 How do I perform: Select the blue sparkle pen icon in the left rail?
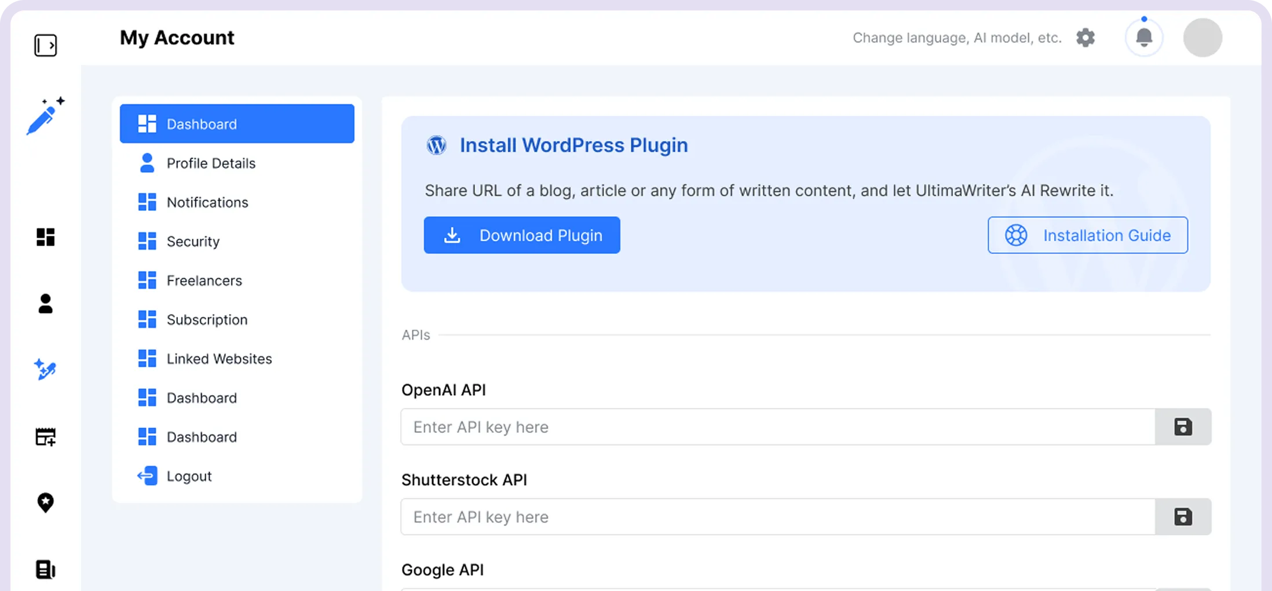click(x=45, y=370)
